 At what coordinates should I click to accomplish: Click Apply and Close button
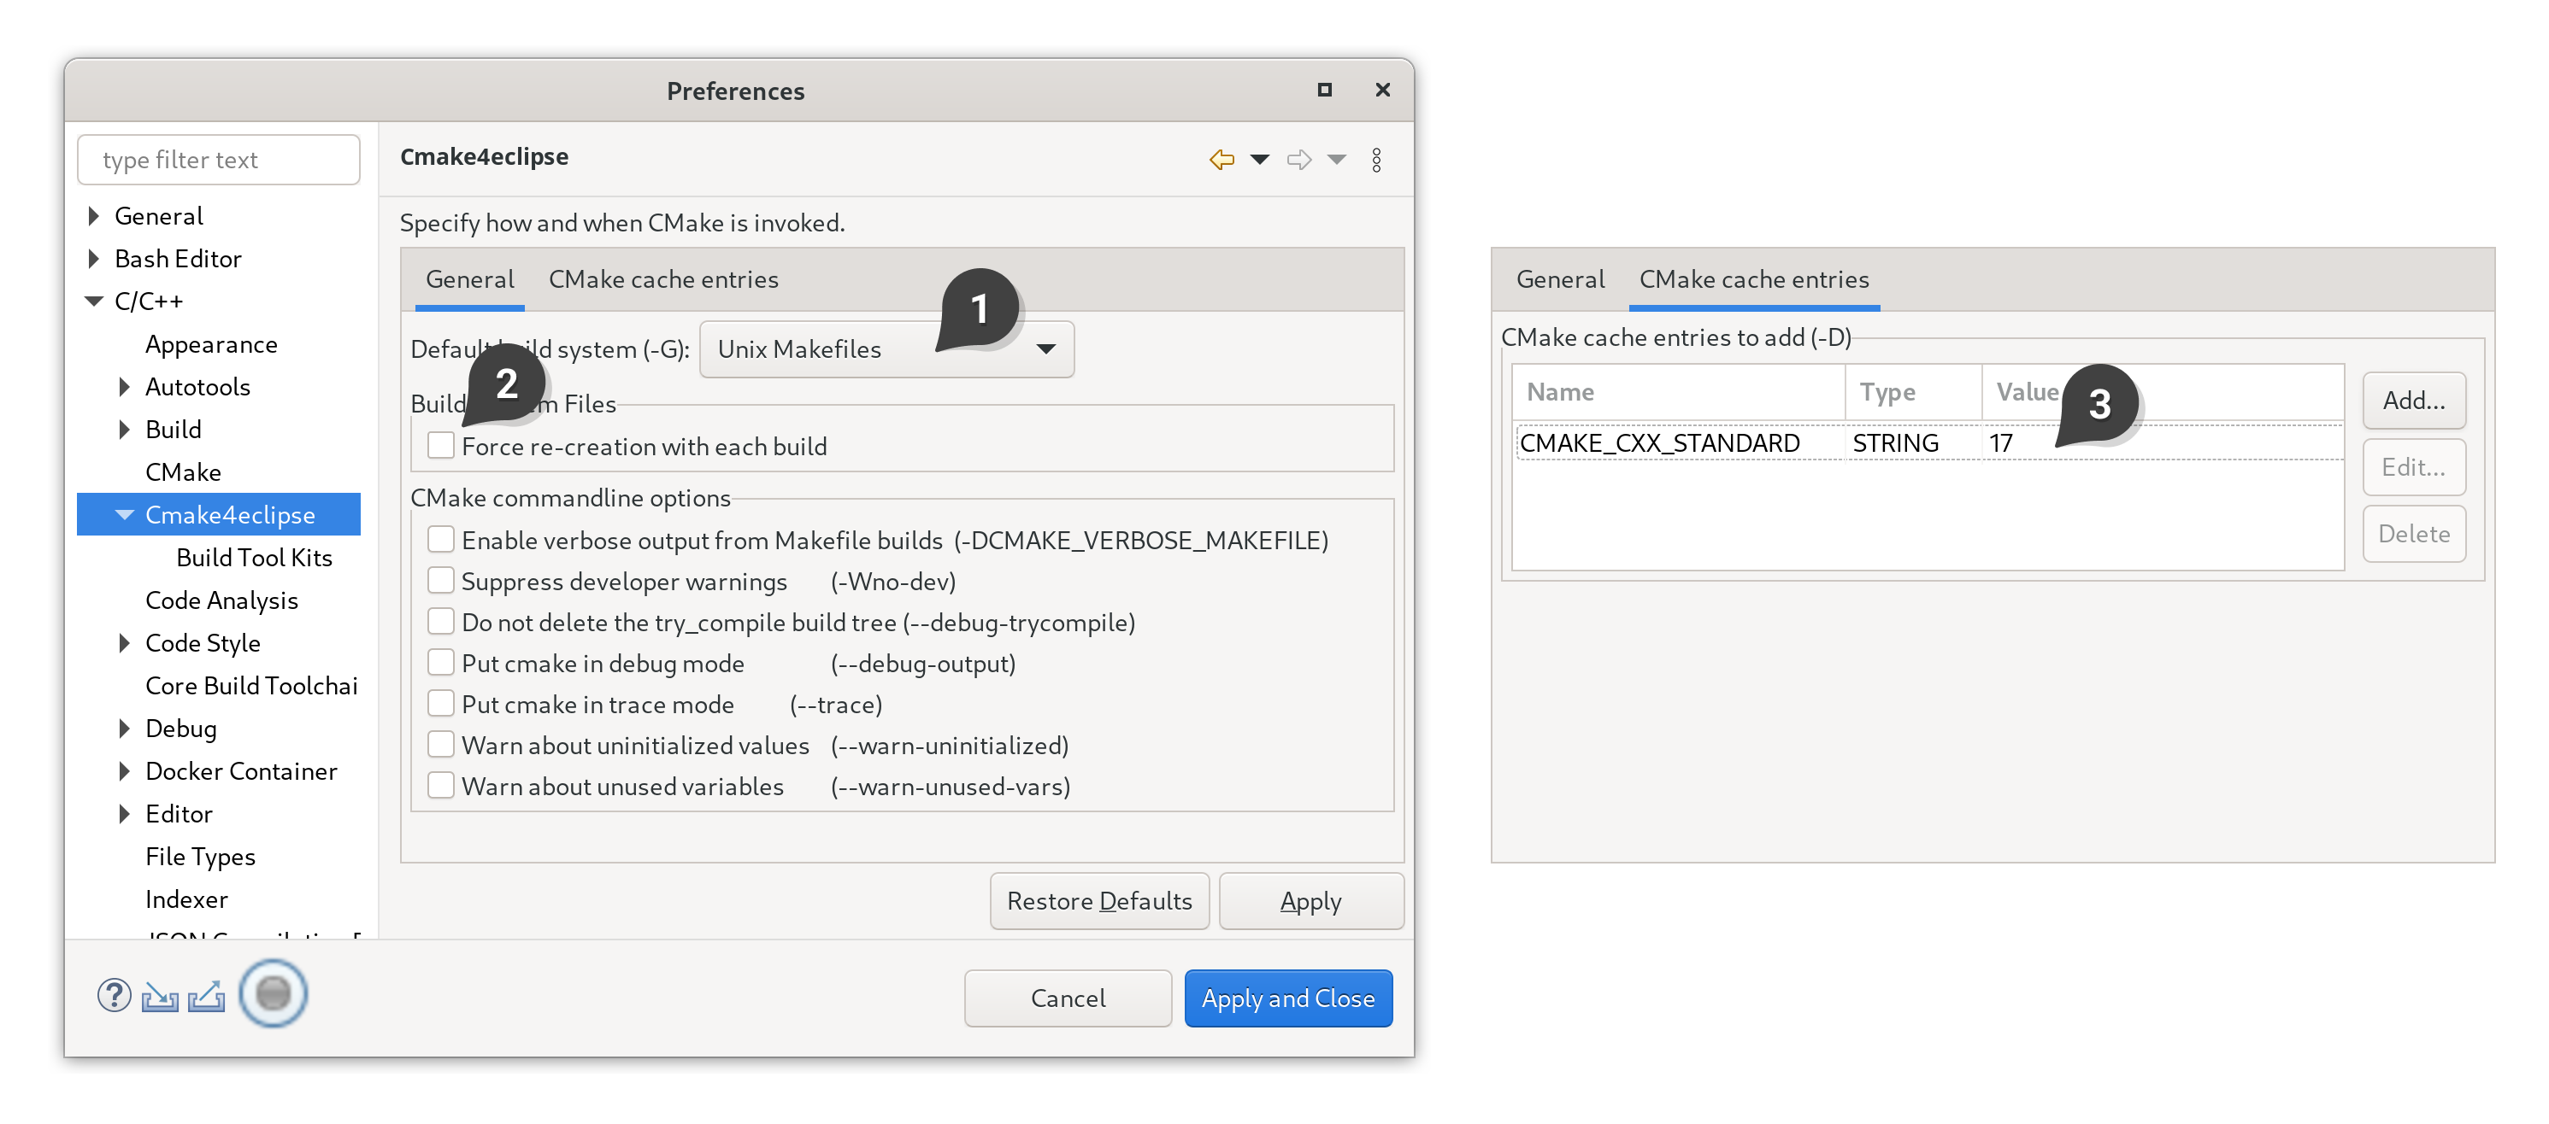(1288, 998)
